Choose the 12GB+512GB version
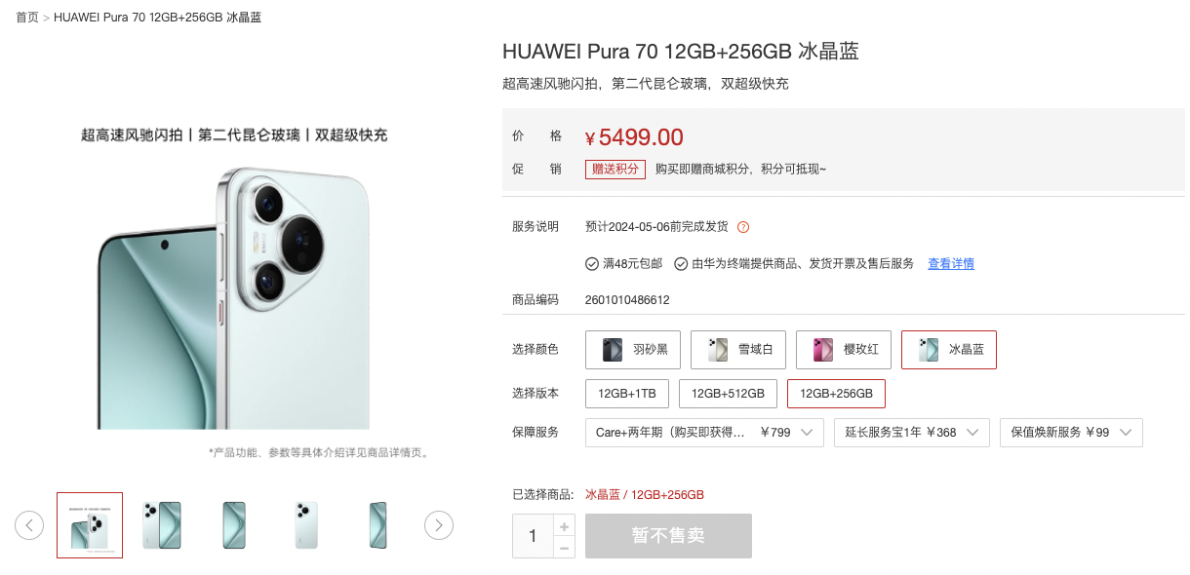 coord(728,394)
